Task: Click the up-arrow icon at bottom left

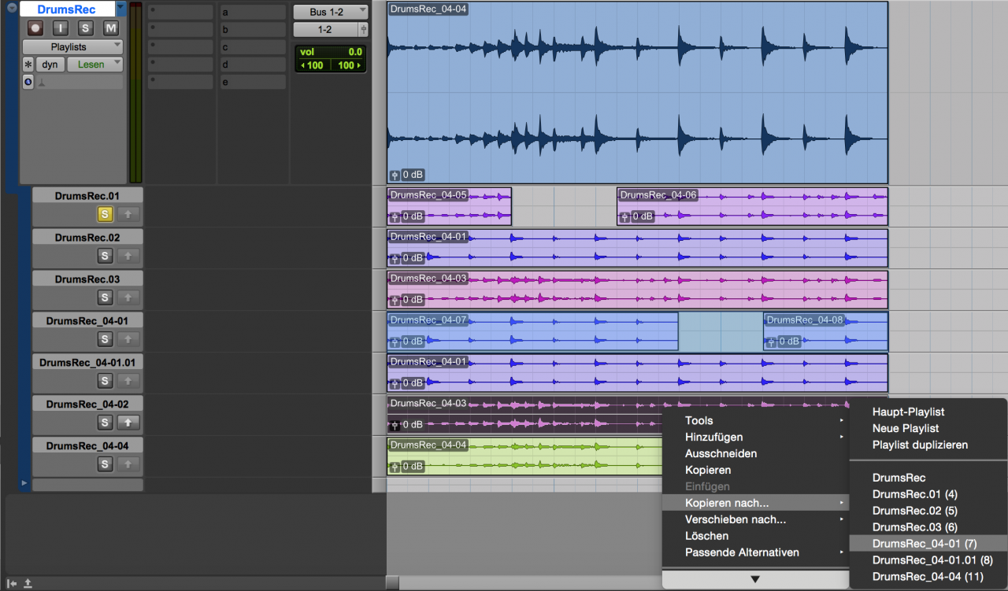Action: click(x=28, y=583)
